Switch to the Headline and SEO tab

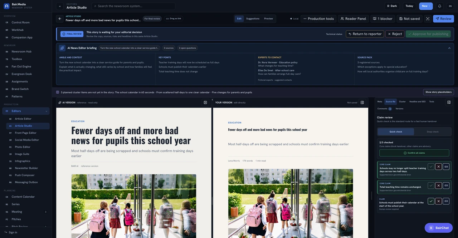[x=417, y=101]
